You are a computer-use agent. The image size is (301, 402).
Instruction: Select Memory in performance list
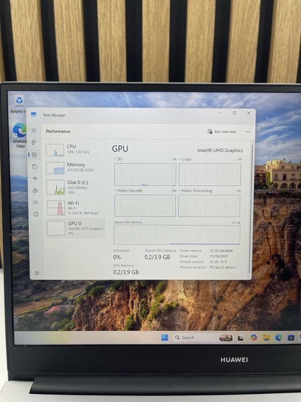[75, 168]
